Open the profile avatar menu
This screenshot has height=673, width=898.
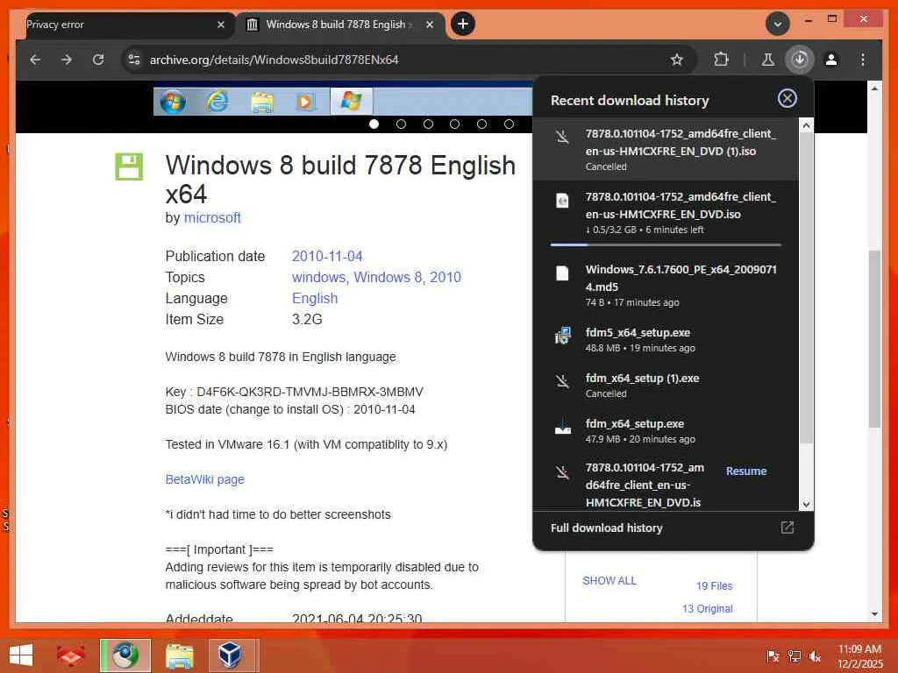(831, 60)
